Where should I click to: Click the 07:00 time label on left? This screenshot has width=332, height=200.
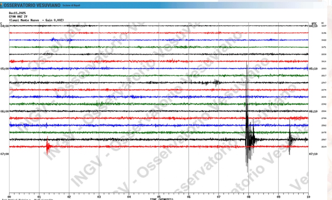pyautogui.click(x=4, y=154)
